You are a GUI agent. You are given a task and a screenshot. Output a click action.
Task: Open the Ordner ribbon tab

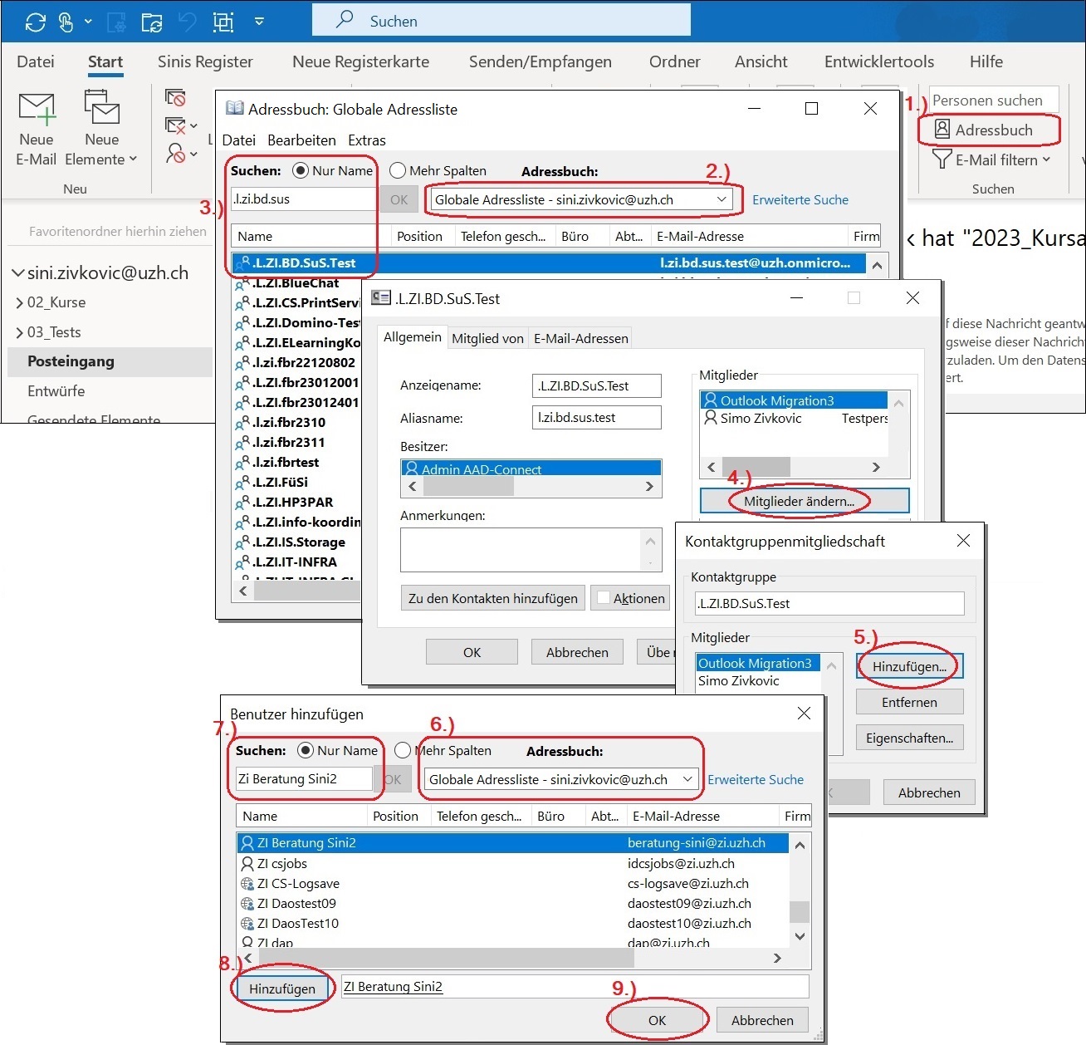[x=674, y=61]
